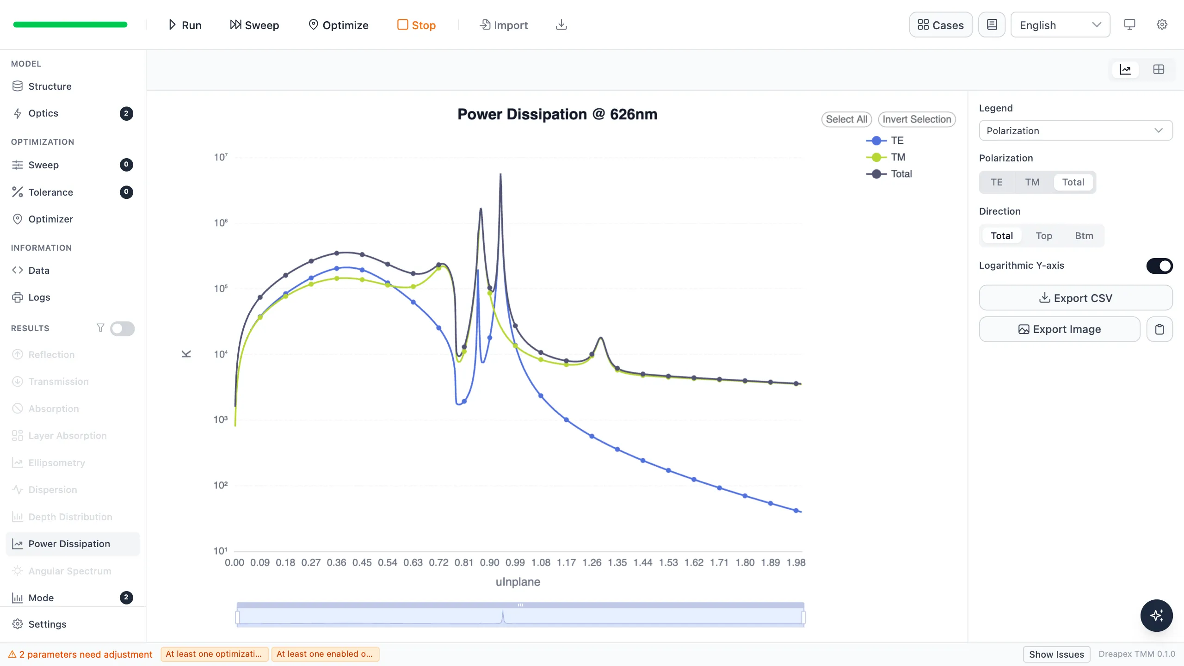
Task: Click the Run button
Action: click(x=185, y=25)
